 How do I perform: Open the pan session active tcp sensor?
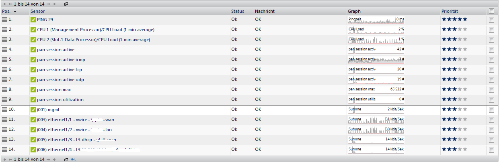(x=60, y=69)
